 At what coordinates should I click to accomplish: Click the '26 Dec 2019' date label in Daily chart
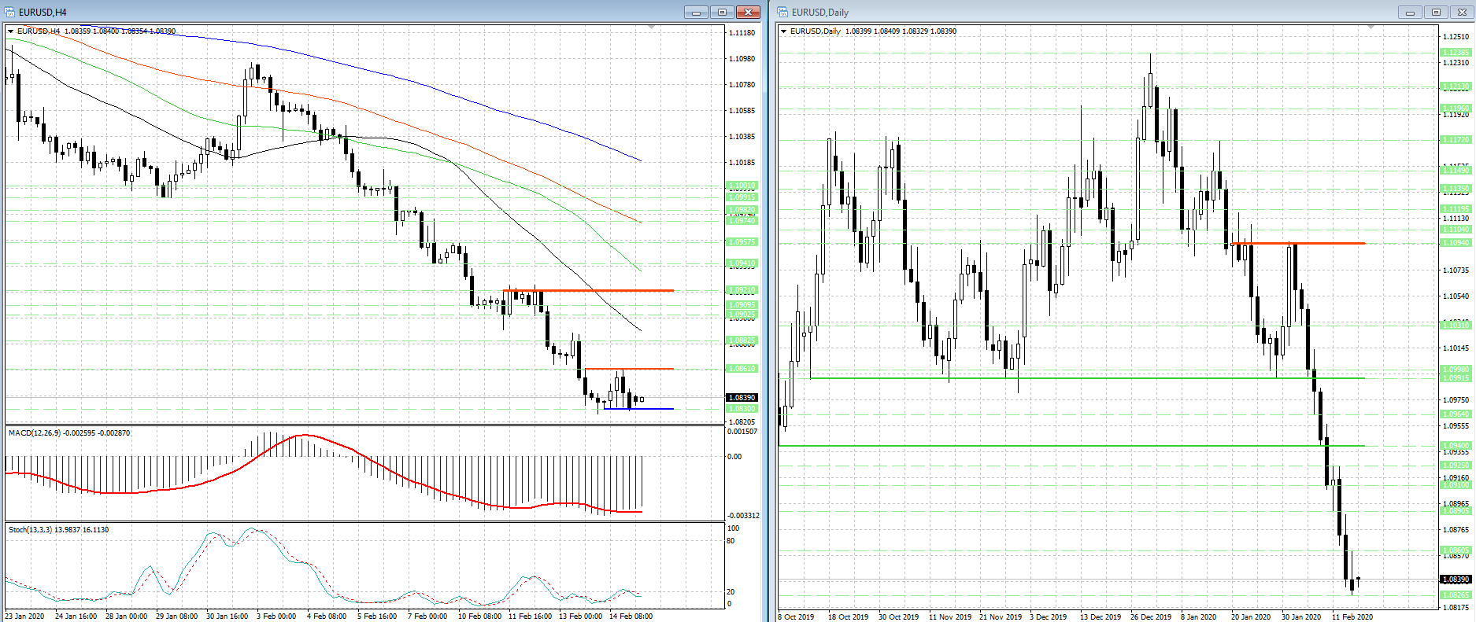(x=1151, y=617)
